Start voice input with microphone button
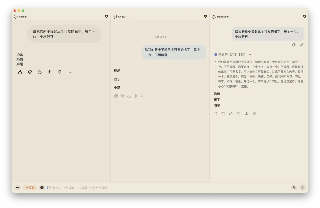 [x=294, y=187]
